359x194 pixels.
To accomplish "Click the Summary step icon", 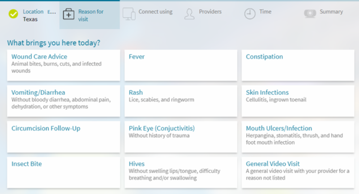I will [x=310, y=13].
